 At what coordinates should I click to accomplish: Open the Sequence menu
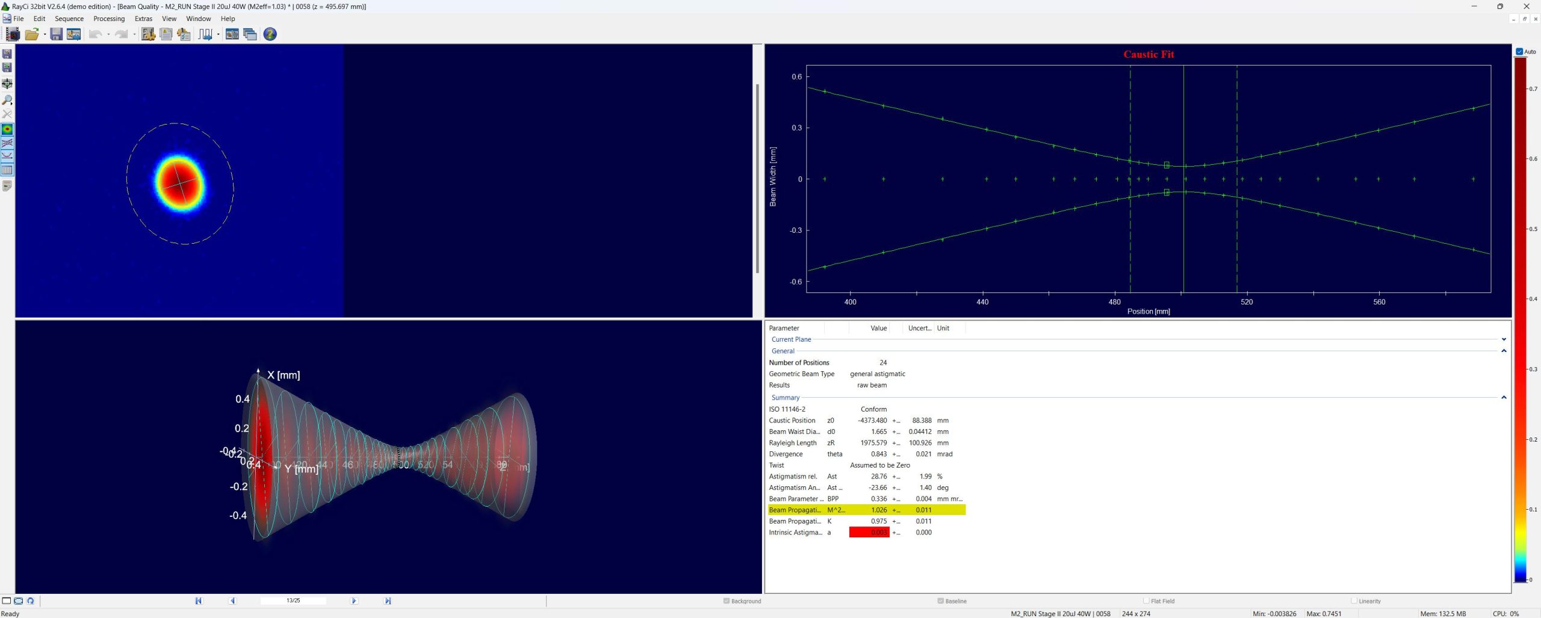pyautogui.click(x=69, y=19)
